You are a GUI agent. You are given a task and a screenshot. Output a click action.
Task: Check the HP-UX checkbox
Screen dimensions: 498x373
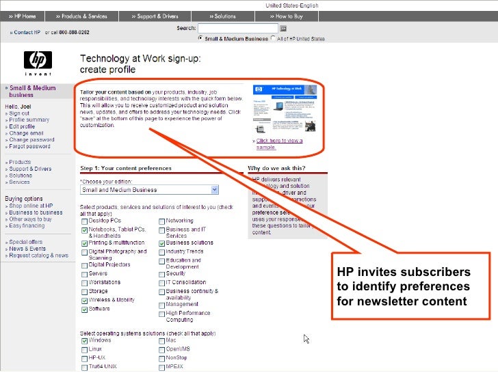(x=84, y=359)
